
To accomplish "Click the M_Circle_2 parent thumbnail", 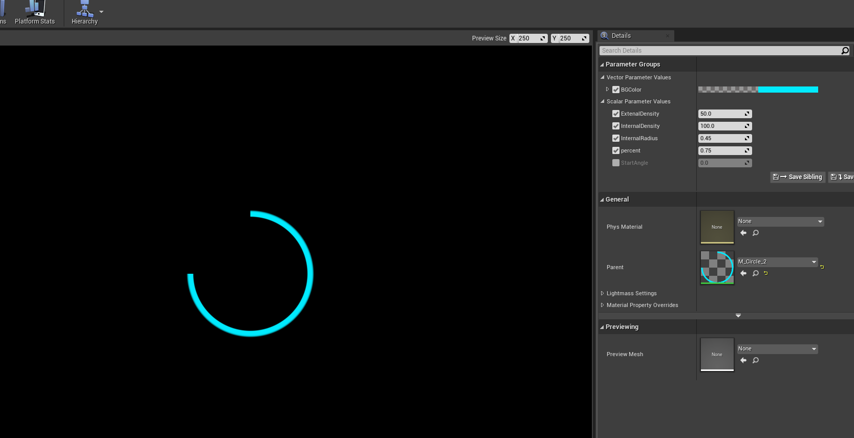I will pyautogui.click(x=717, y=268).
